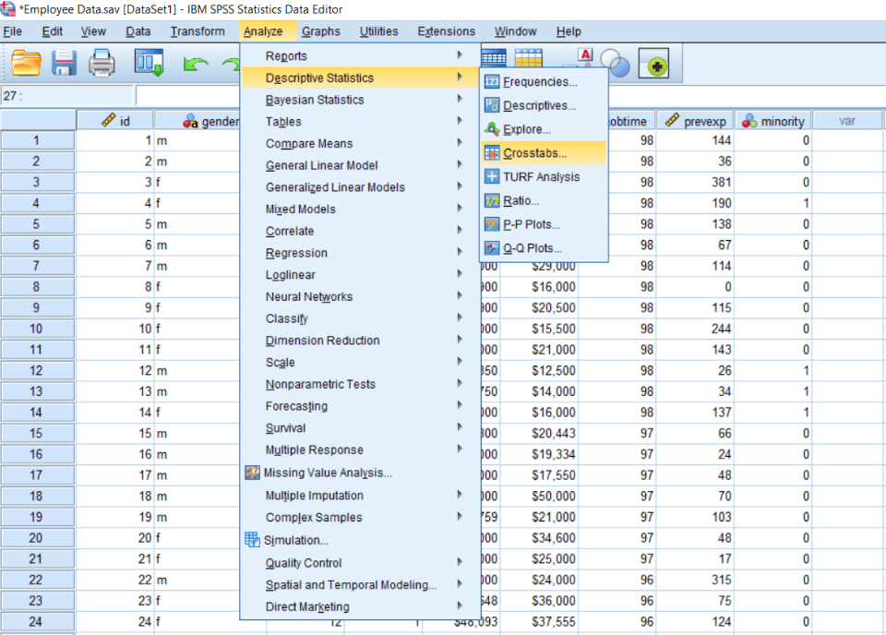
Task: Open data document folder icon
Action: [x=26, y=63]
